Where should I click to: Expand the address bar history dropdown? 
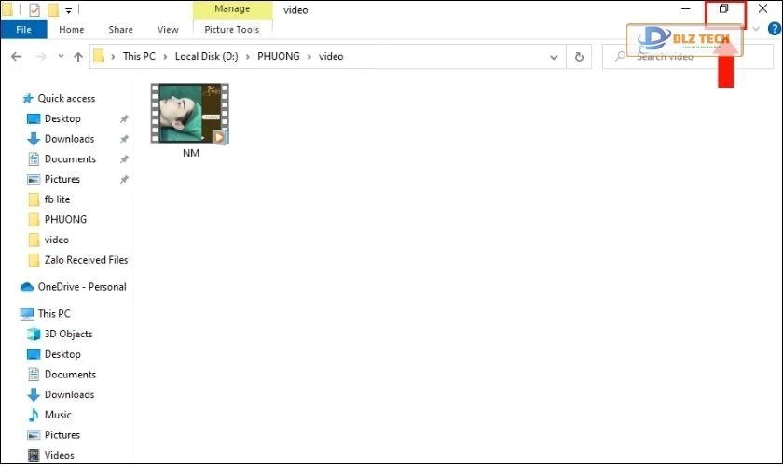coord(556,57)
